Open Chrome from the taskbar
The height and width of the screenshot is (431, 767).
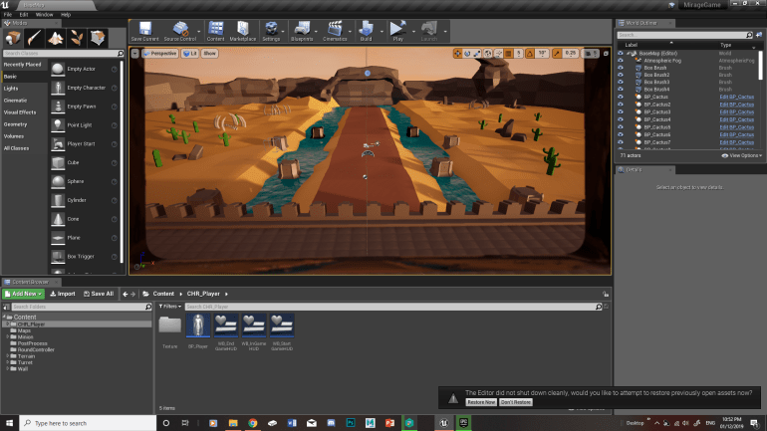point(252,423)
